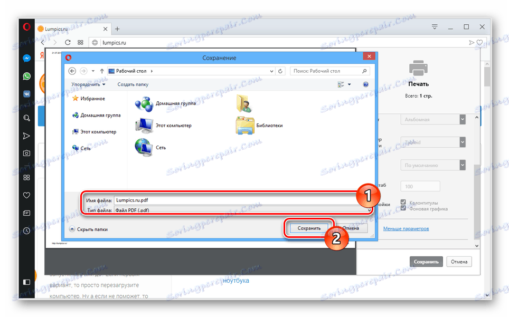
Task: Click the search icon in Opera sidebar
Action: pyautogui.click(x=26, y=118)
